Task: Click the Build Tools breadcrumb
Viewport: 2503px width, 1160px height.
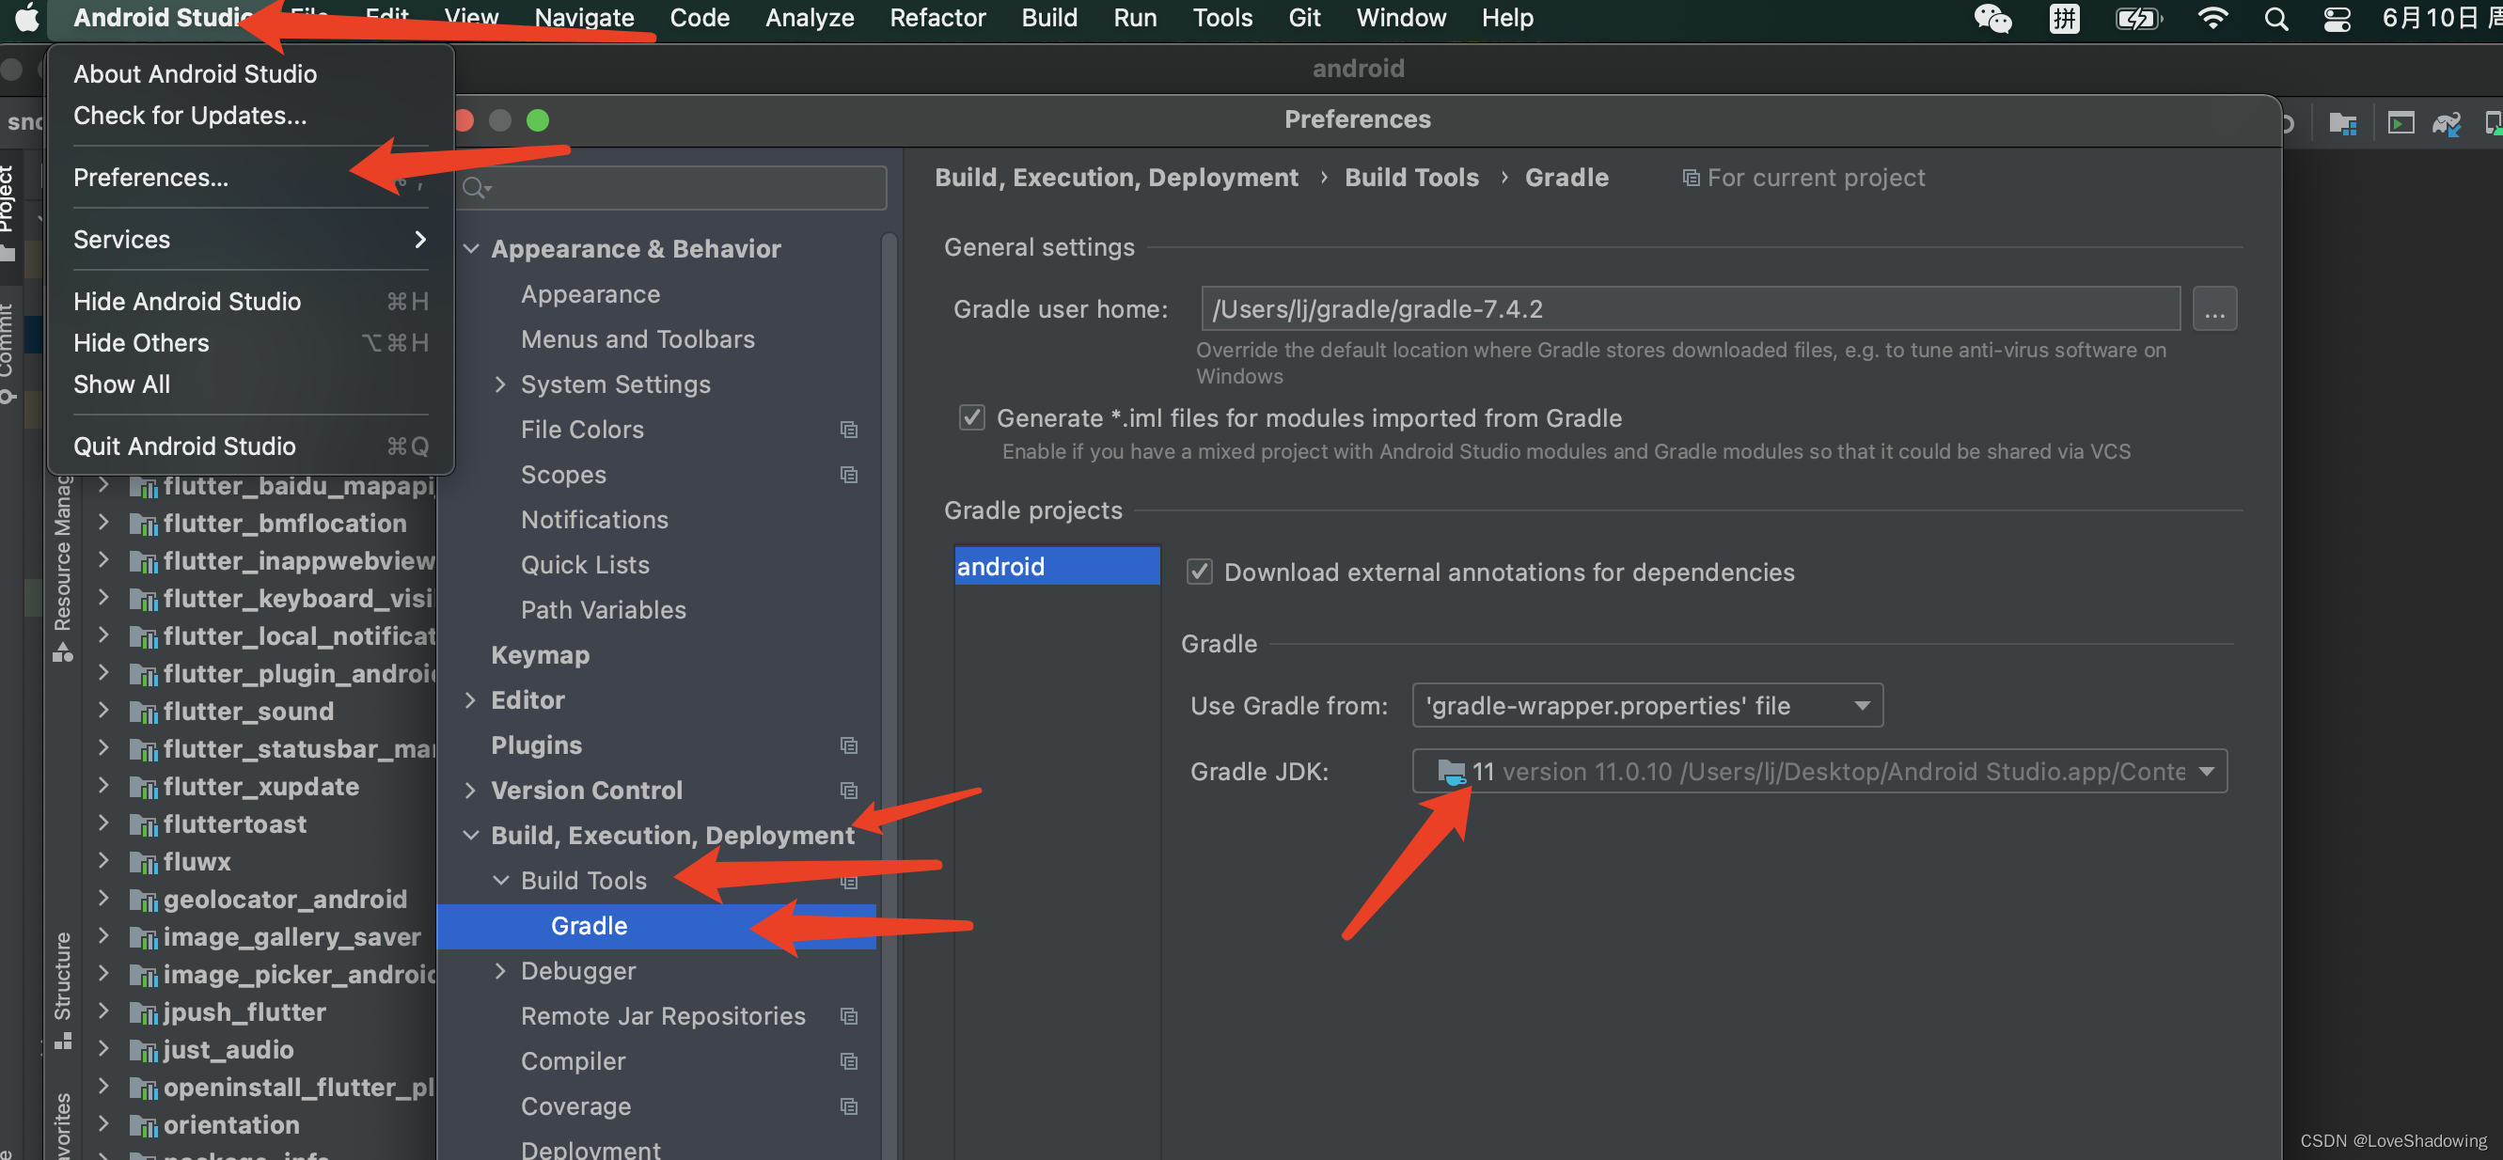Action: (1410, 178)
